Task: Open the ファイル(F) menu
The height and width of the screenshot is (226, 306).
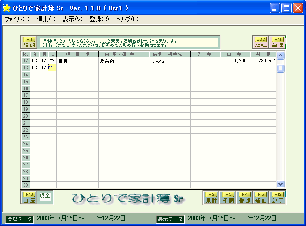Action: [17, 19]
